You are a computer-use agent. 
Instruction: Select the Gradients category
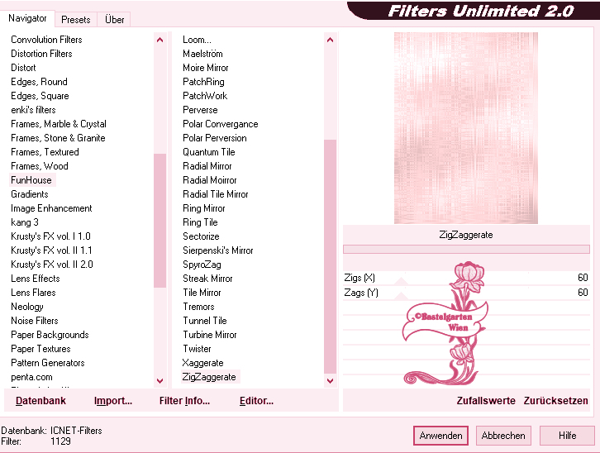[30, 194]
